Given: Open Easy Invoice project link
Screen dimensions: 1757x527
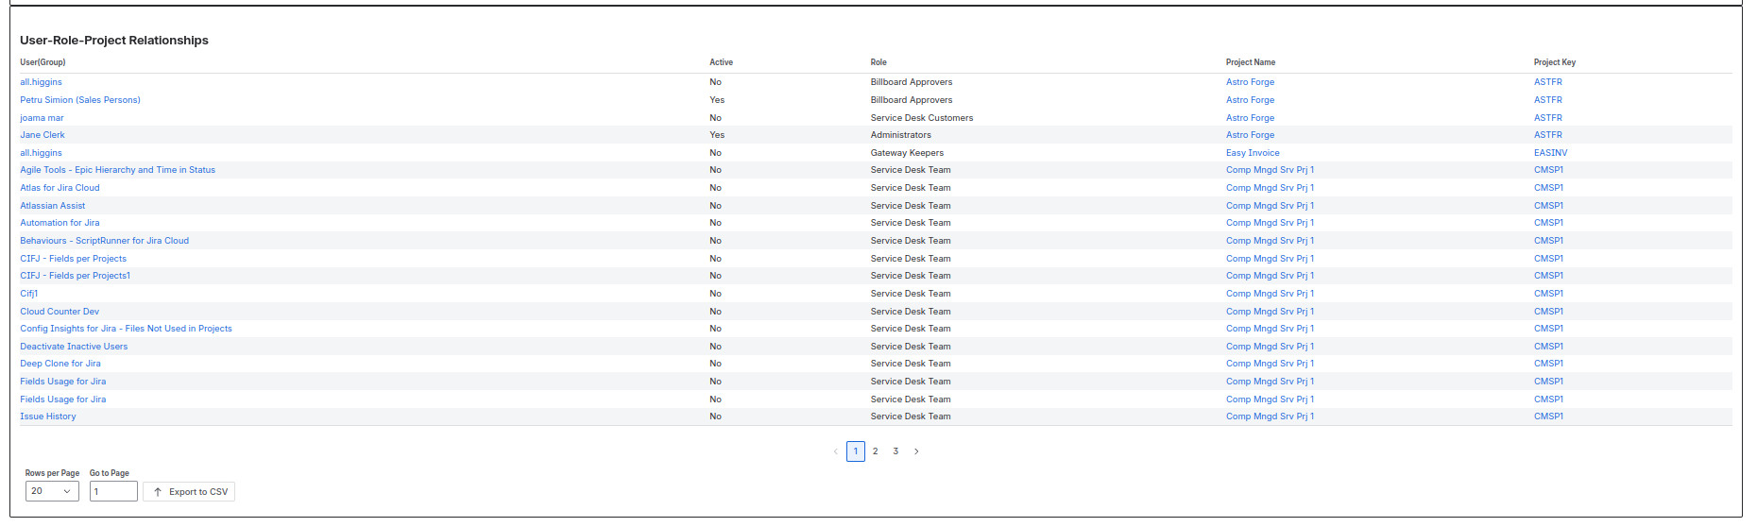Looking at the screenshot, I should [x=1253, y=153].
